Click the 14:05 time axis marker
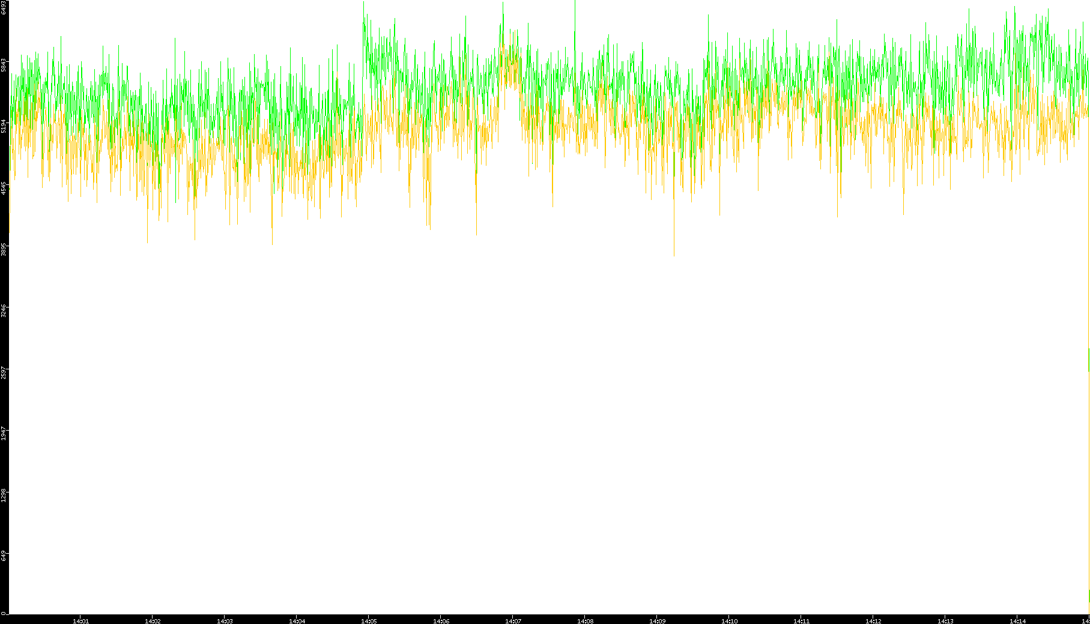 (x=369, y=621)
